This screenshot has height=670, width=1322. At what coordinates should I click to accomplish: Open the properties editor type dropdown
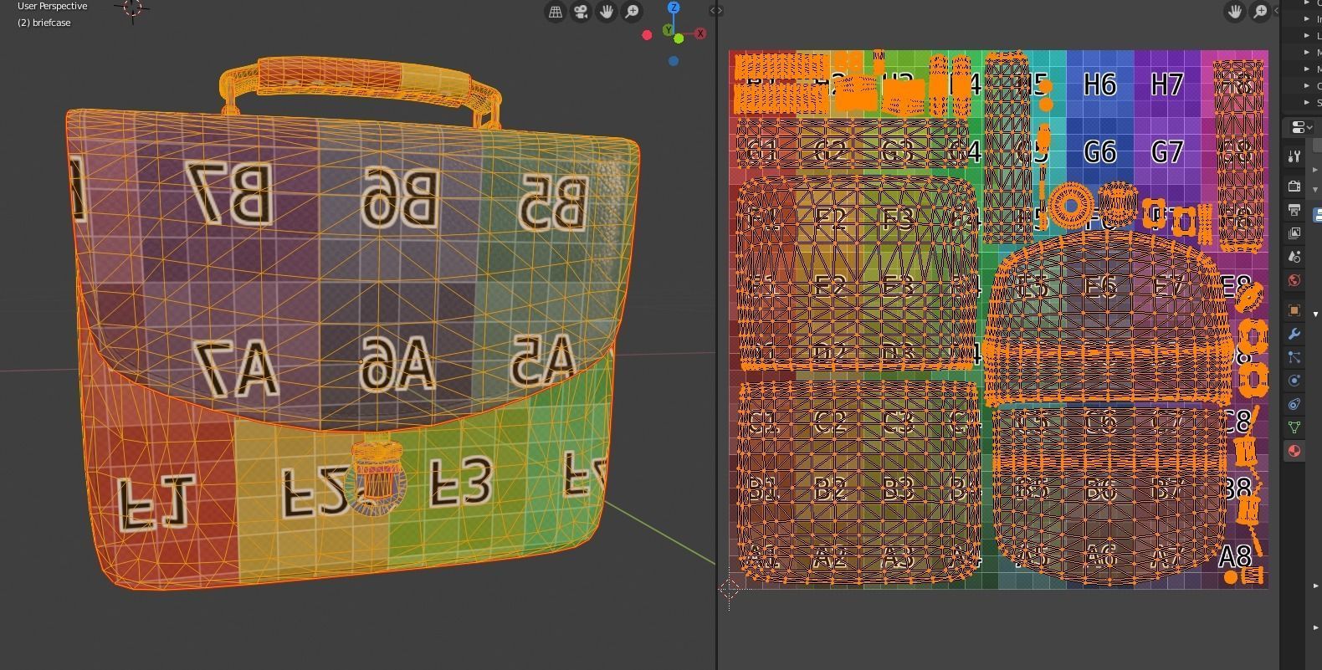tap(1301, 127)
